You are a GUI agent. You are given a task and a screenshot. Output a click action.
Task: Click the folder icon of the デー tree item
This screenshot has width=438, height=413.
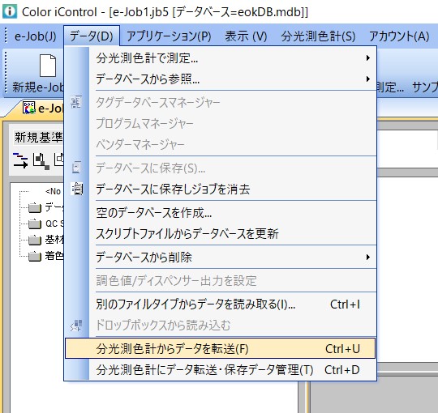(x=35, y=207)
